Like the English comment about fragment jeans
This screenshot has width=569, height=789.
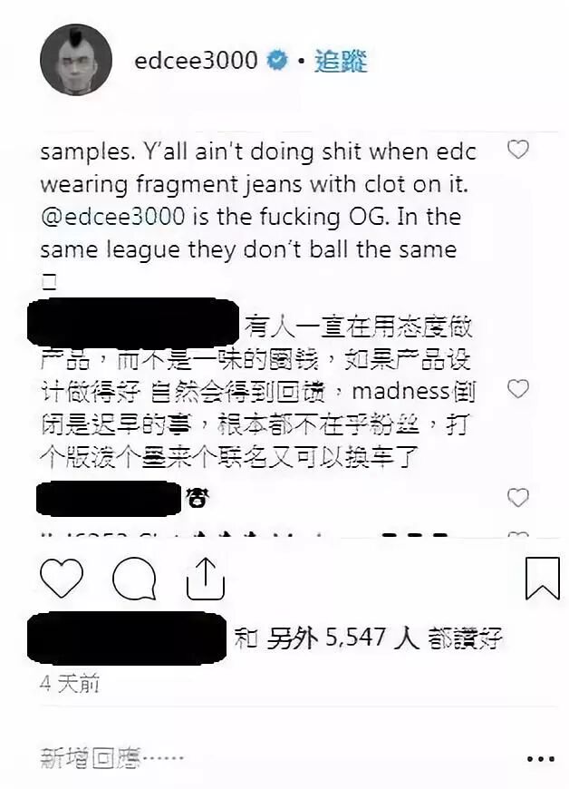coord(517,150)
